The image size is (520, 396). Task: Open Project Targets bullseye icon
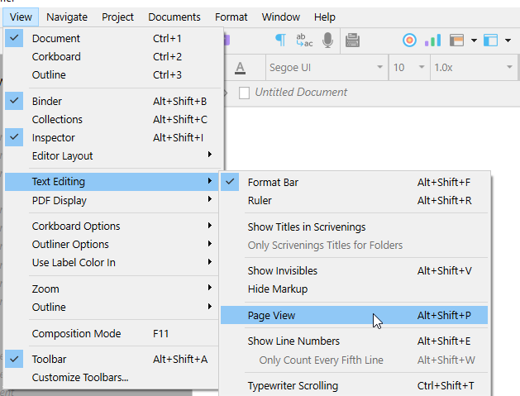click(409, 41)
